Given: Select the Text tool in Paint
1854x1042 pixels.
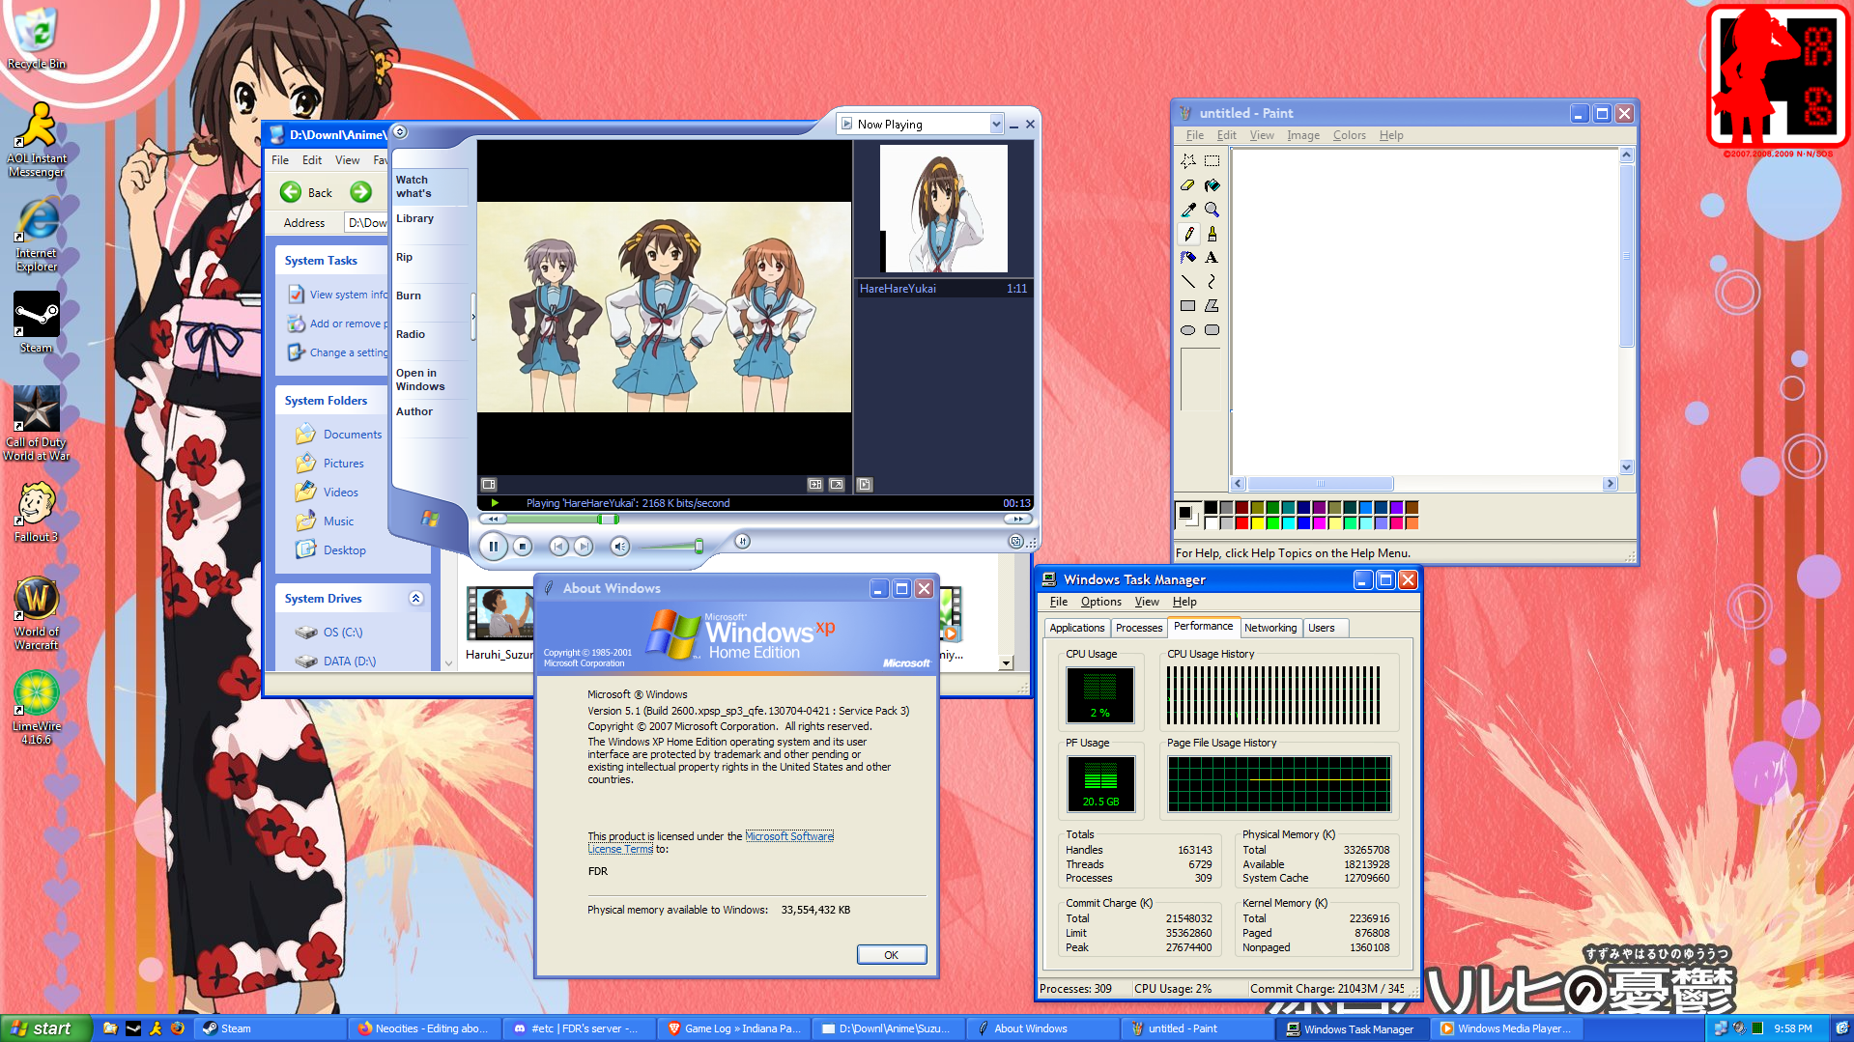Looking at the screenshot, I should 1212,258.
